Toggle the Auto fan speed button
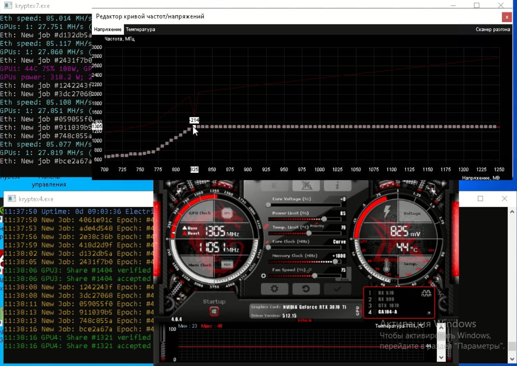The height and width of the screenshot is (366, 517). pos(344,279)
